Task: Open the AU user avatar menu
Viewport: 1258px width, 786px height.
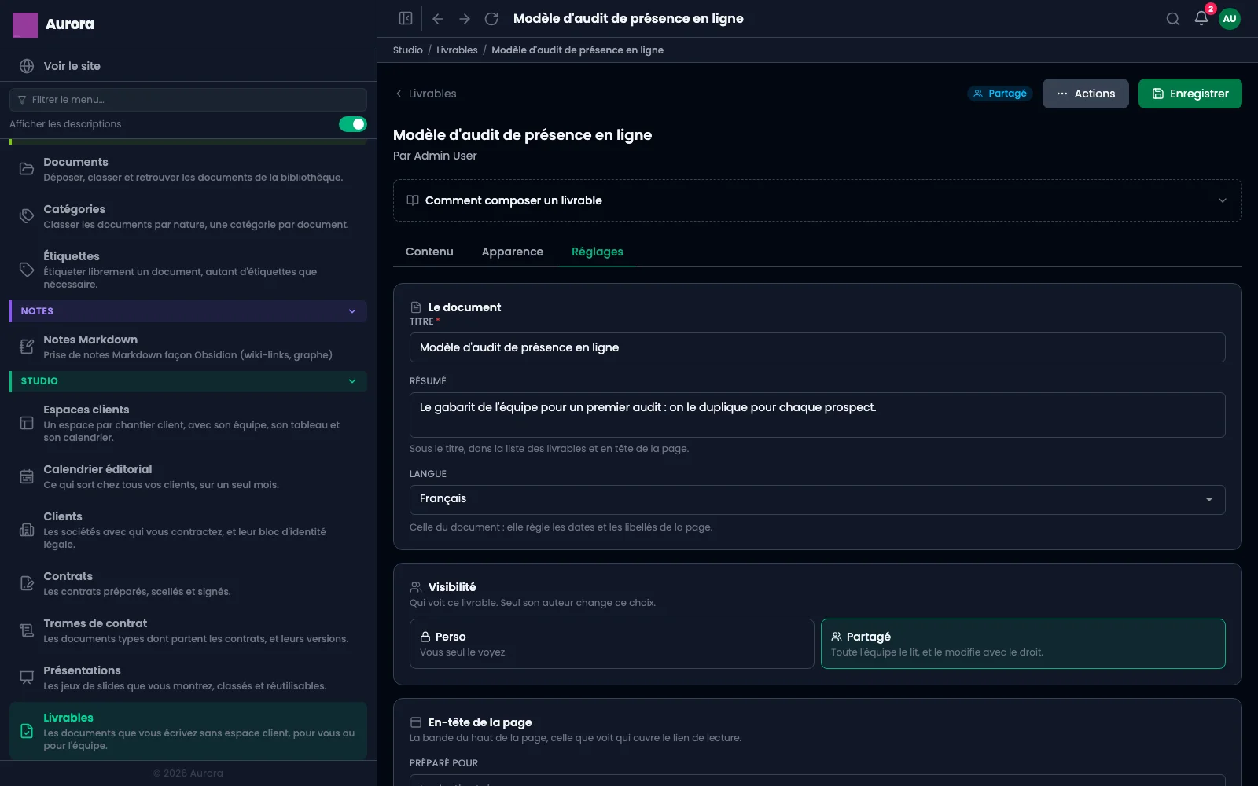Action: tap(1230, 19)
